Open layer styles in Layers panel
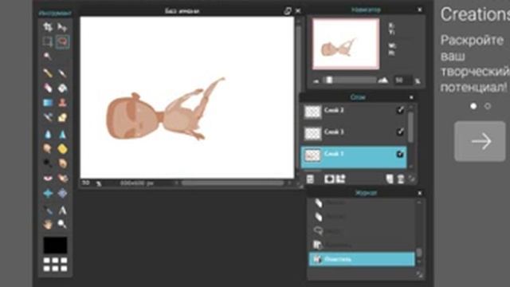The image size is (510, 287). (340, 179)
